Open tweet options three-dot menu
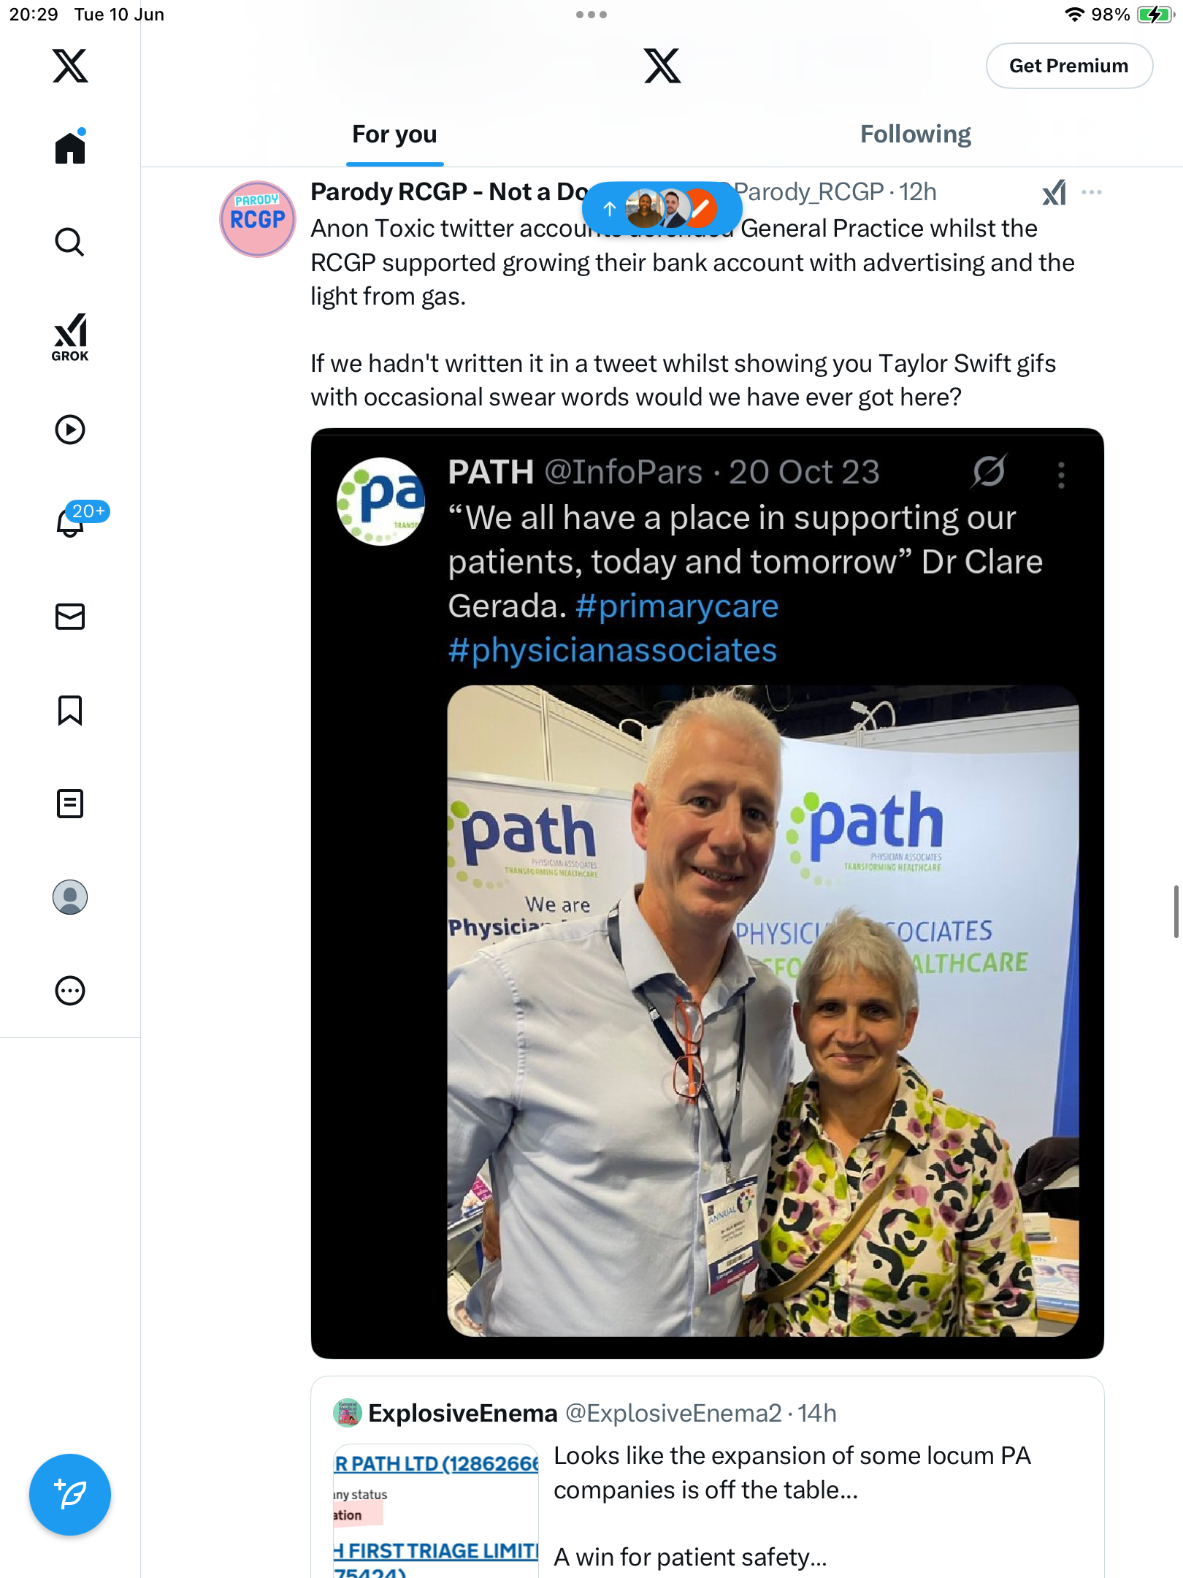1183x1578 pixels. (1092, 192)
